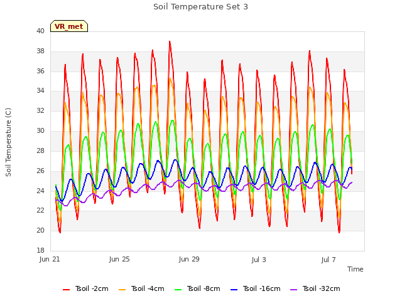Click the 32 y-axis tick label
Image resolution: width=402 pixels, height=301 pixels.
[x=40, y=110]
